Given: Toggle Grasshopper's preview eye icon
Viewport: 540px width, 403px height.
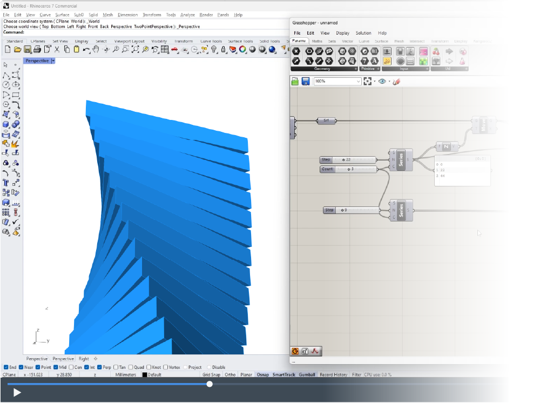Looking at the screenshot, I should pos(382,81).
